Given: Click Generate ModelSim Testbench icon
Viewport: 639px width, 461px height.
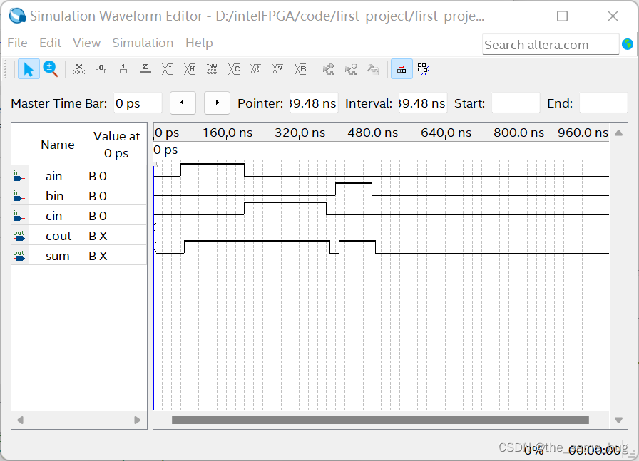Looking at the screenshot, I should [372, 69].
